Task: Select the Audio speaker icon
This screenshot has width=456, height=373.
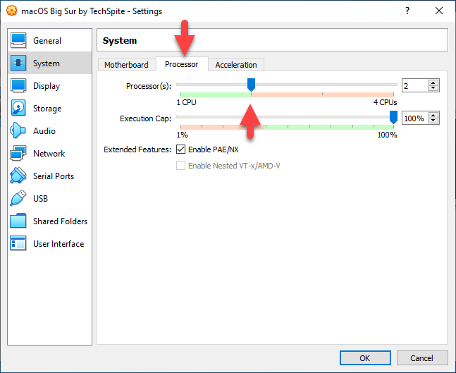Action: pos(18,131)
